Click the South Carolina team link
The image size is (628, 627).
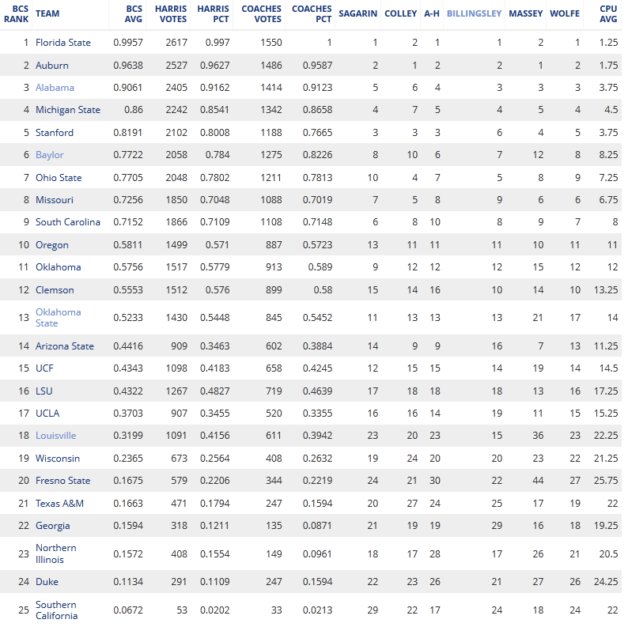click(x=67, y=222)
